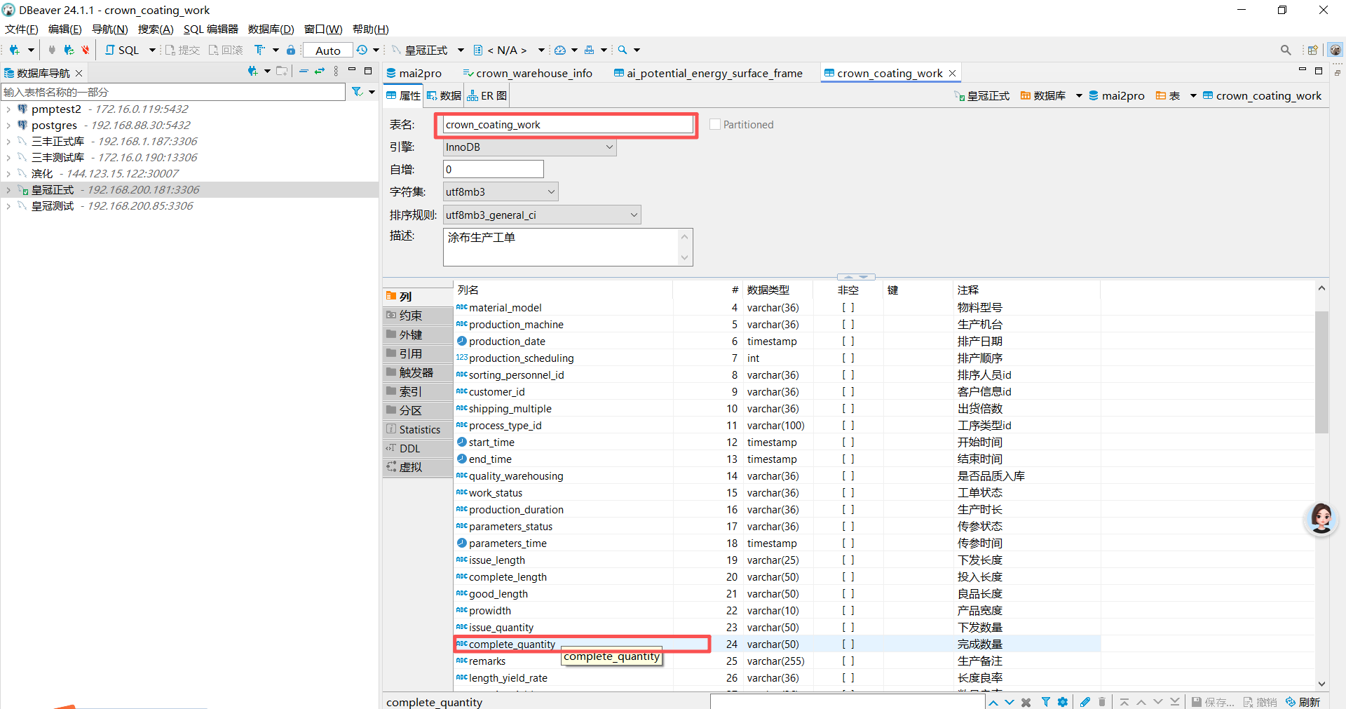This screenshot has width=1346, height=709.
Task: Click the new database connection toolbar icon
Action: [14, 50]
